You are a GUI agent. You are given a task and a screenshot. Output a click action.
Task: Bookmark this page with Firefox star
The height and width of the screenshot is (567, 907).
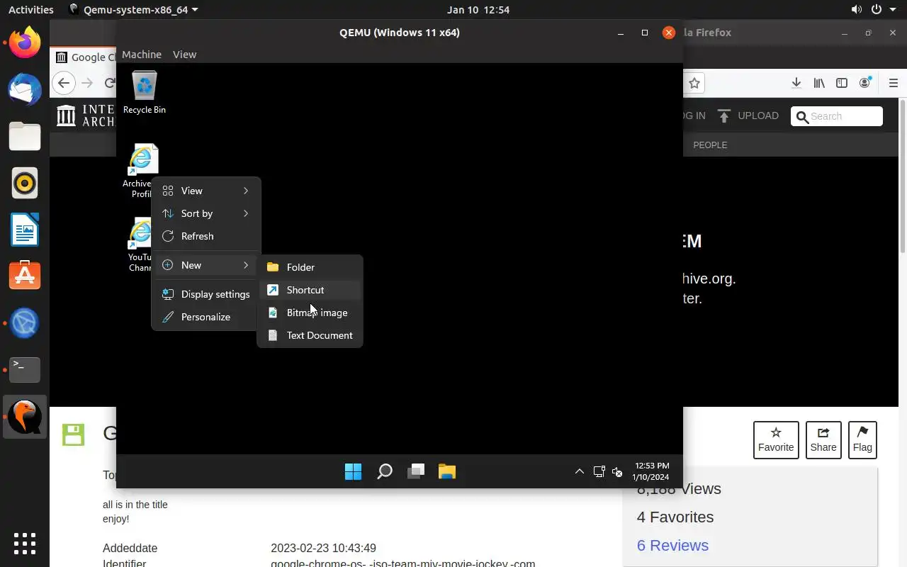pyautogui.click(x=694, y=83)
